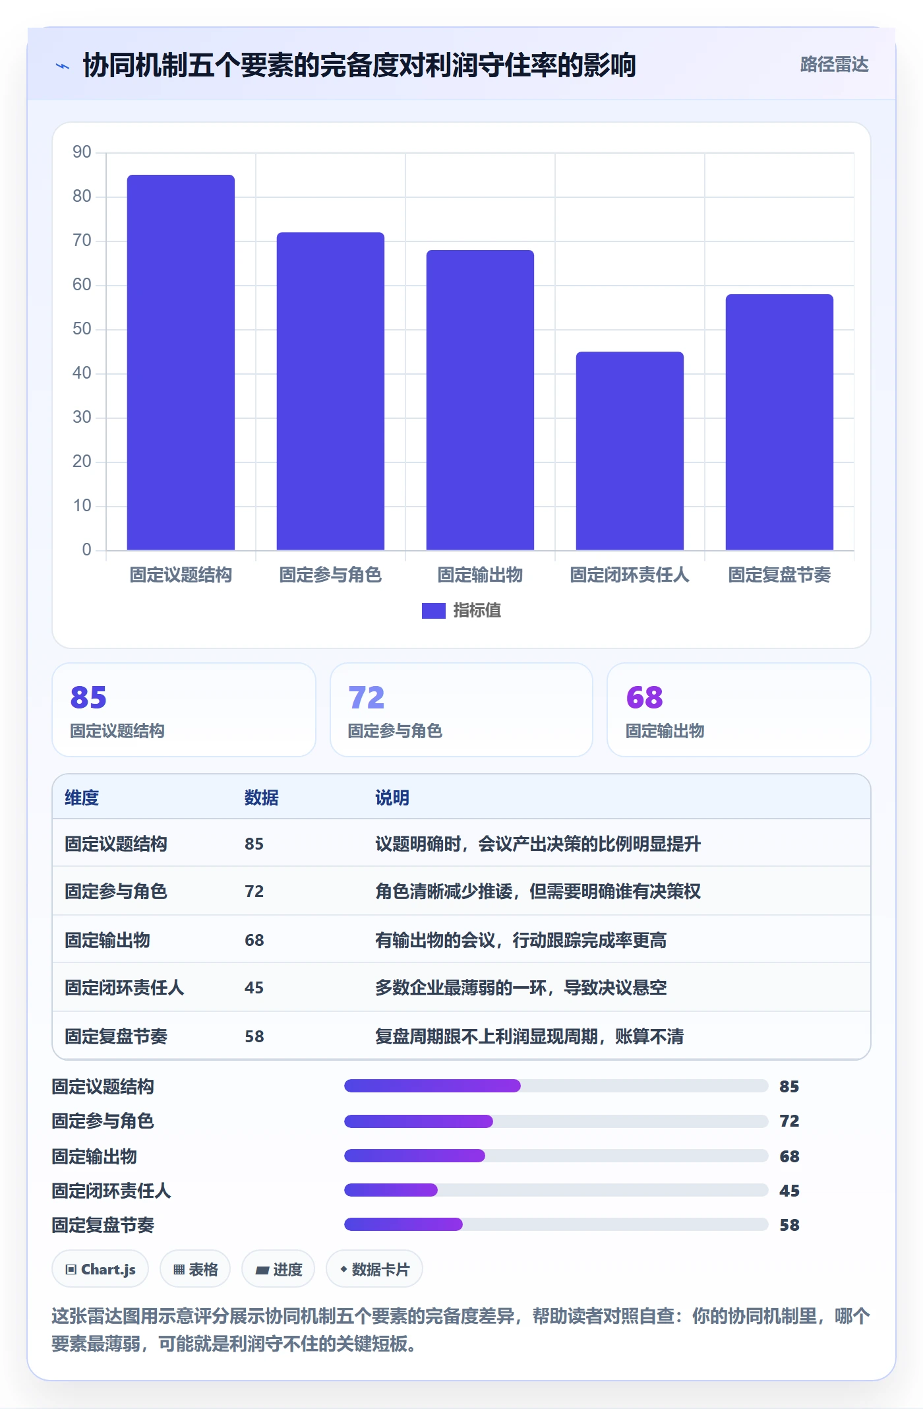Click the diamond icon in 数据卡片 chip
The height and width of the screenshot is (1409, 923).
343,1269
